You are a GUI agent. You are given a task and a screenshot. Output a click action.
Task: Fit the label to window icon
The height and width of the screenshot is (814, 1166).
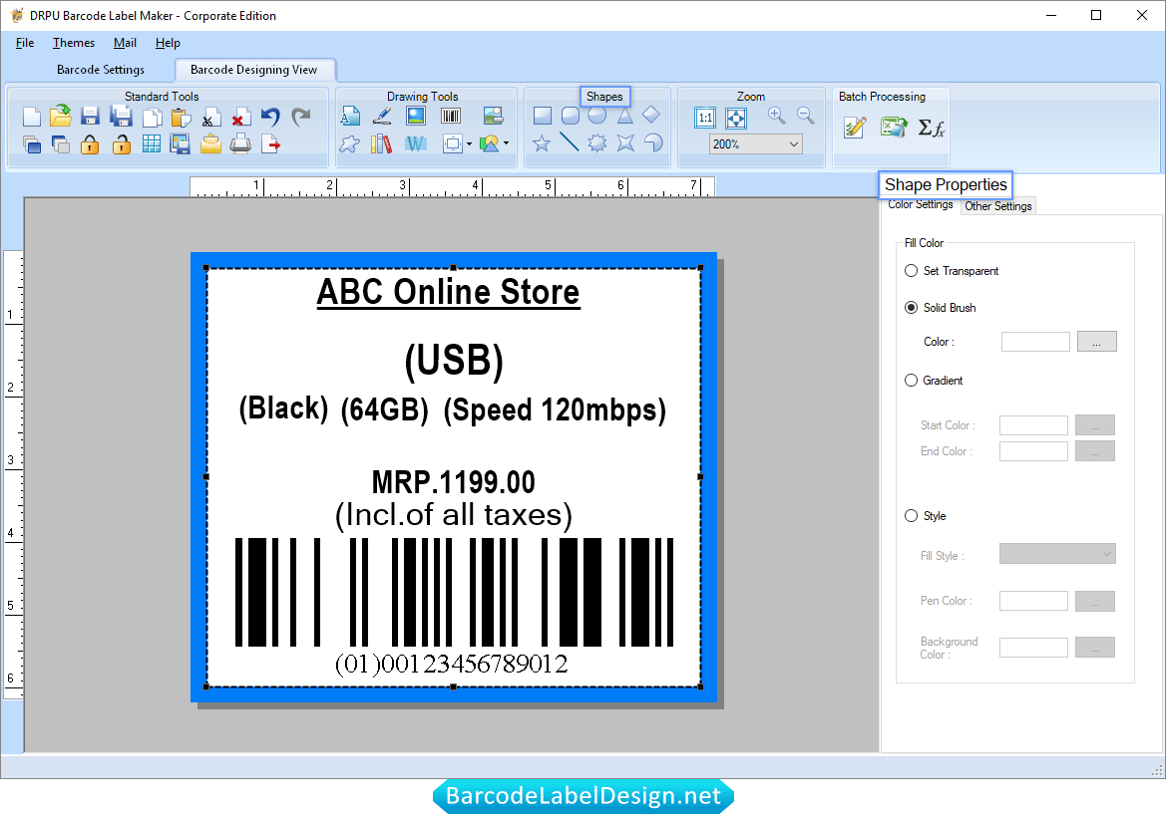tap(736, 118)
